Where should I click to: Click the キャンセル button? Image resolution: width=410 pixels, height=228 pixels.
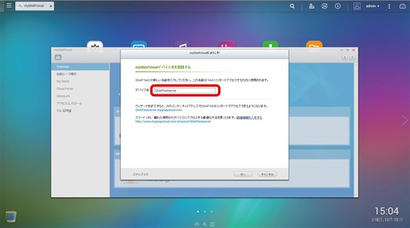(267, 174)
